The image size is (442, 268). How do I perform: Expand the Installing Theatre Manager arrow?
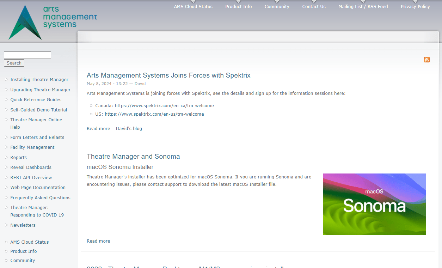coord(6,79)
